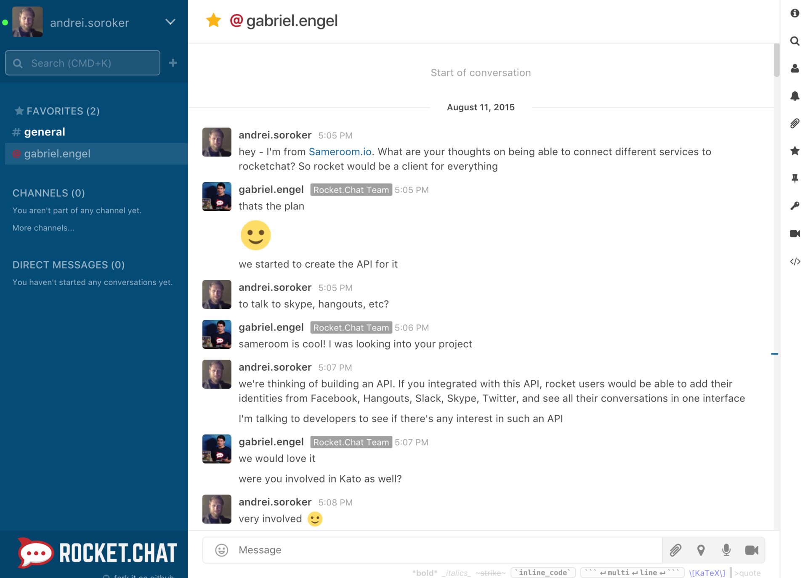Toggle favorite star next to gabriel.engel title
Screen dimensions: 808x578
213,20
